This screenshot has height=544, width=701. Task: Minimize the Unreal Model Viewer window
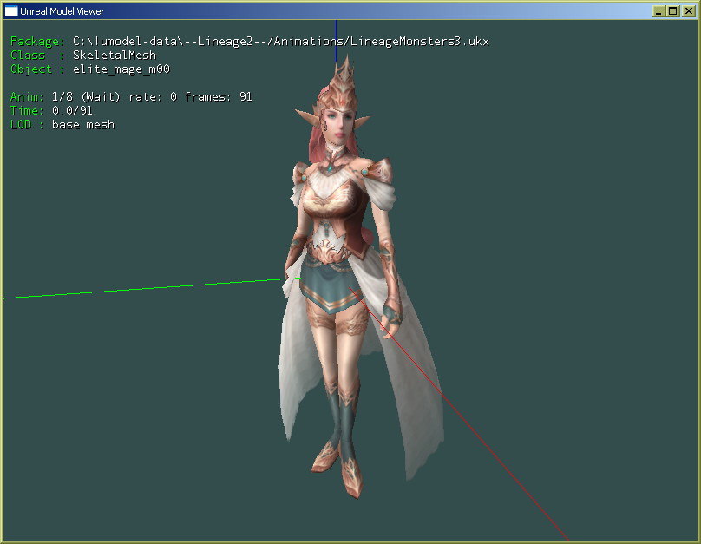pyautogui.click(x=658, y=11)
